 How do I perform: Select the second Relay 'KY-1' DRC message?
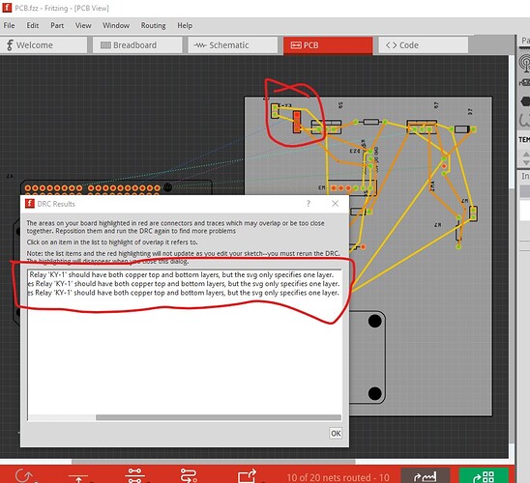click(184, 284)
